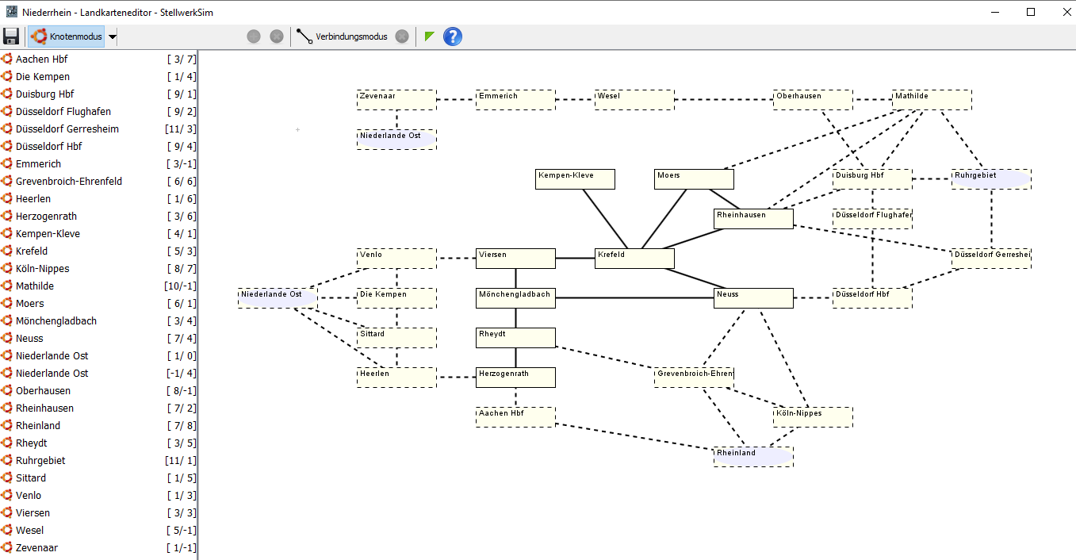Viewport: 1076px width, 560px height.
Task: Open help with the blue question mark icon
Action: (452, 36)
